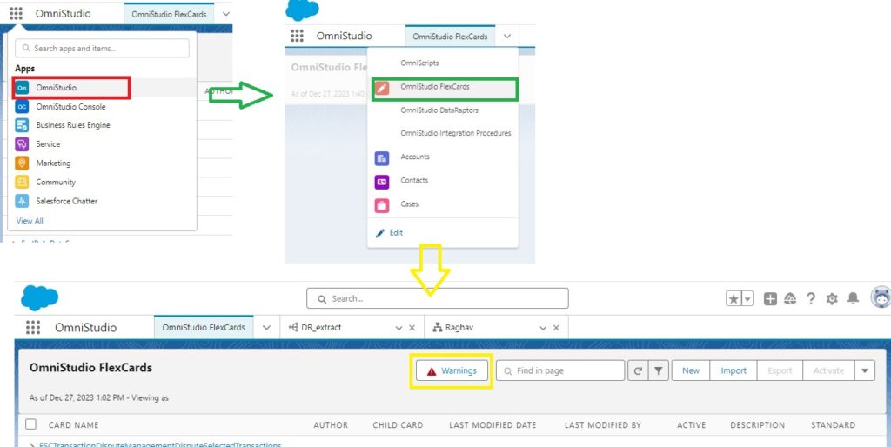Focus the 'Search apps and items' field

click(x=103, y=49)
